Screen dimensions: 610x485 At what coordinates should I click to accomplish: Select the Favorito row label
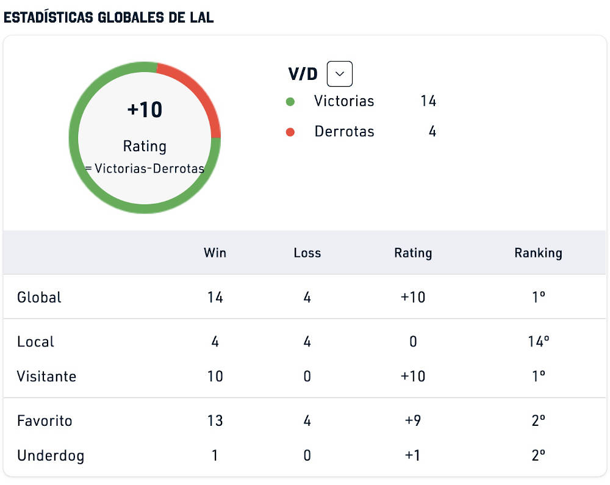coord(45,421)
